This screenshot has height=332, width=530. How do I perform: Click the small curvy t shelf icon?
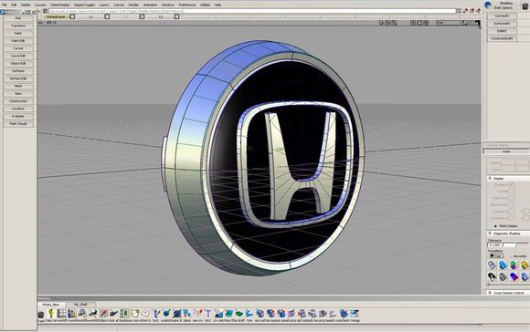156,314
